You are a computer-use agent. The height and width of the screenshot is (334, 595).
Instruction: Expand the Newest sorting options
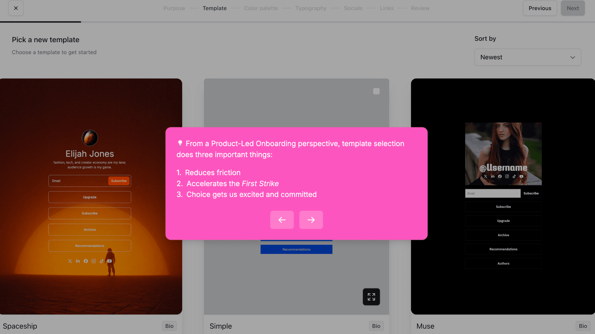pos(527,57)
